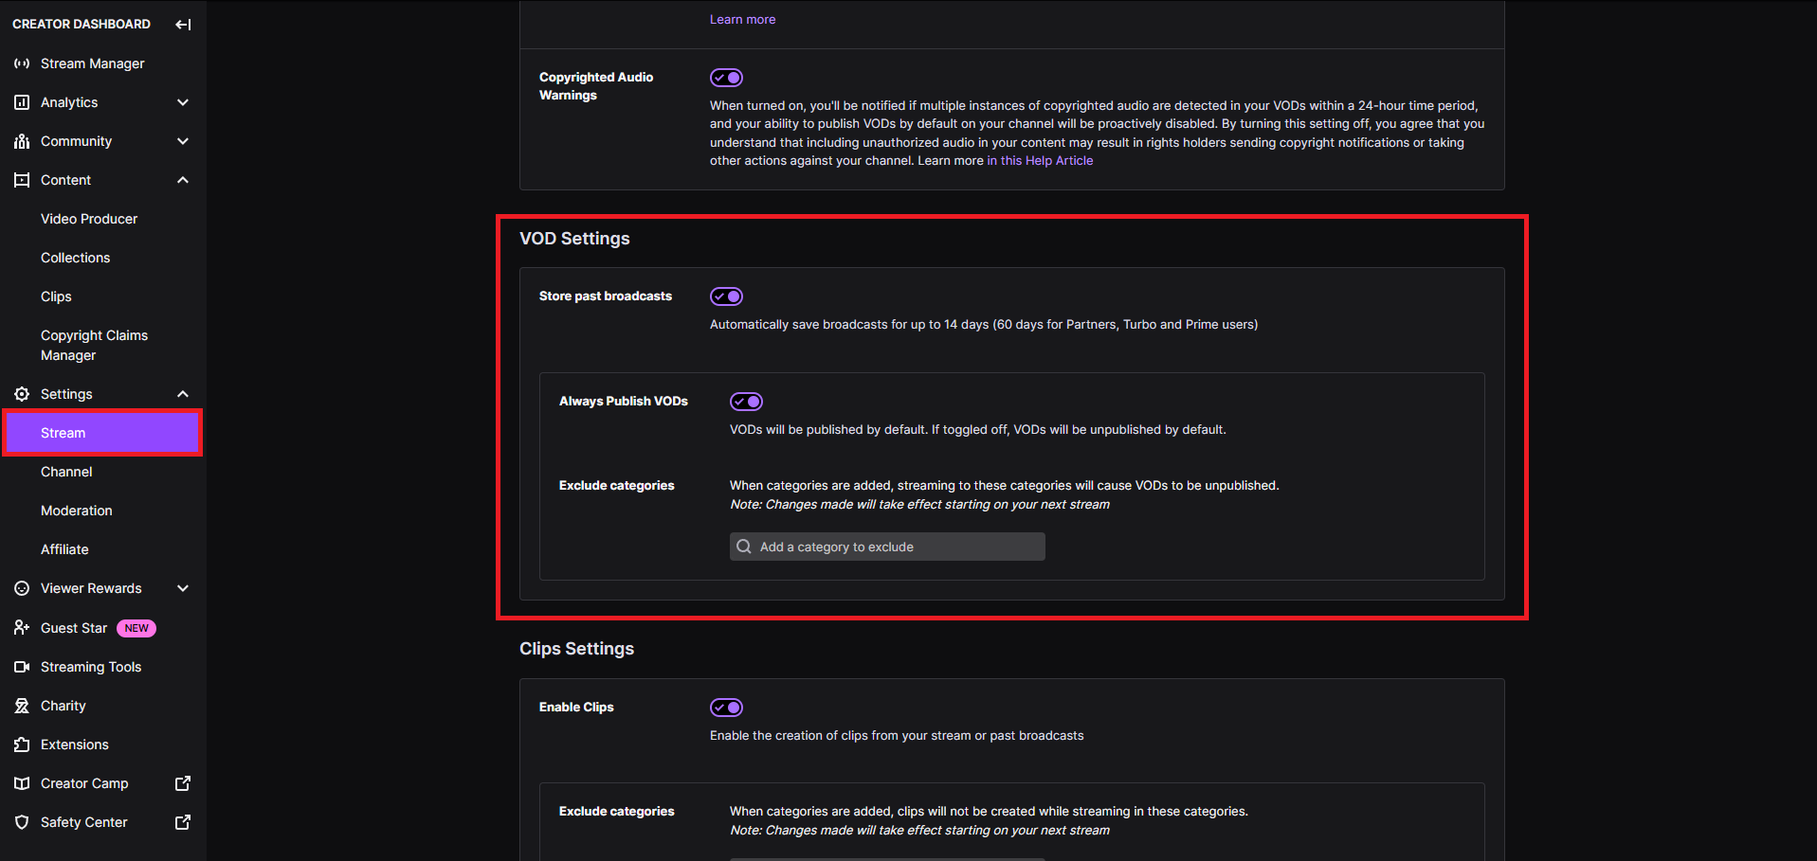Expand the Community submenu chevron
The height and width of the screenshot is (861, 1817).
(182, 141)
